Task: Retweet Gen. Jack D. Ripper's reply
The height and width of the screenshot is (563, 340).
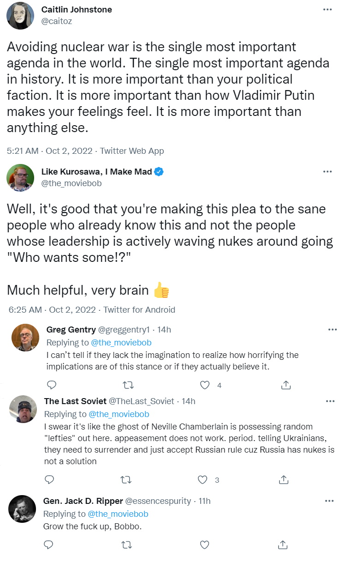Action: pos(125,545)
